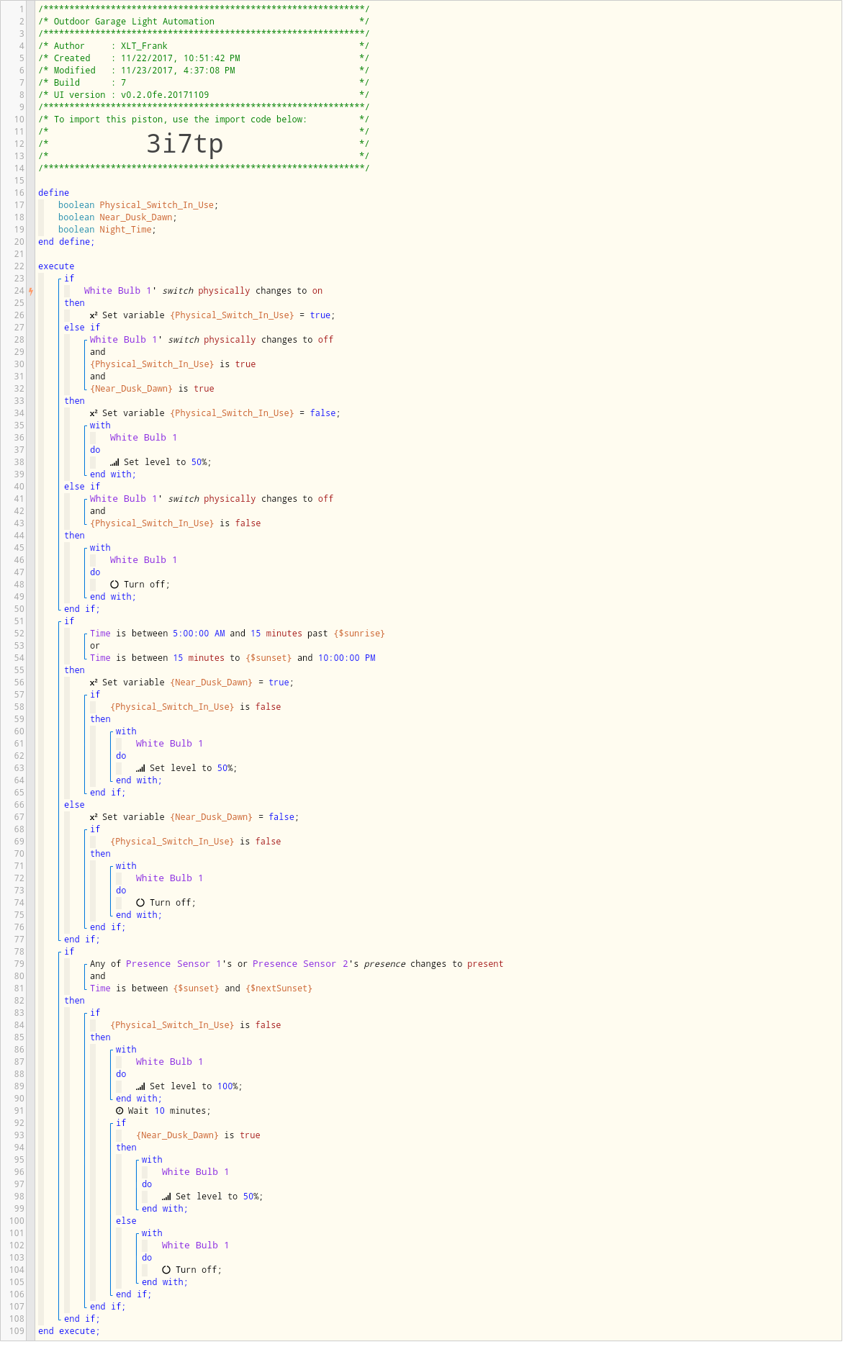Click 'end if' on line 50
The width and height of the screenshot is (848, 1347).
point(82,609)
